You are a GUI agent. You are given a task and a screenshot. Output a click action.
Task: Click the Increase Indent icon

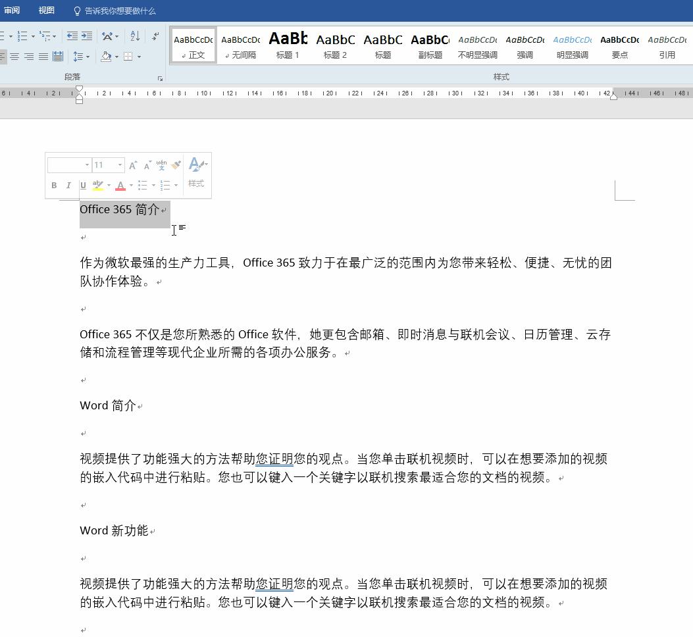click(86, 36)
